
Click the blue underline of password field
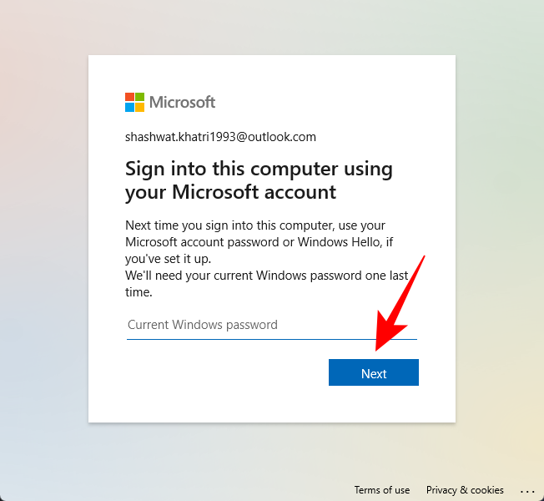tap(250, 339)
